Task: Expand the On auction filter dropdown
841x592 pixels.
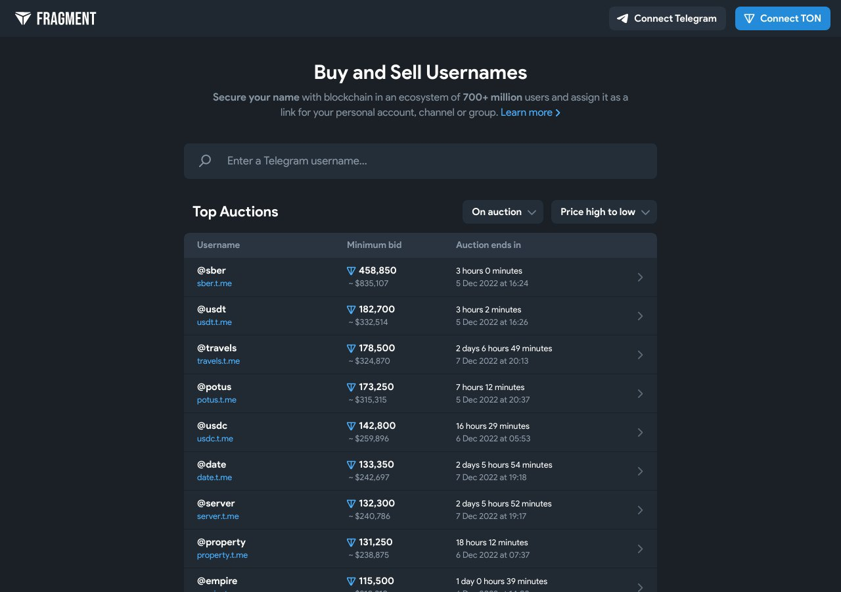Action: coord(503,212)
